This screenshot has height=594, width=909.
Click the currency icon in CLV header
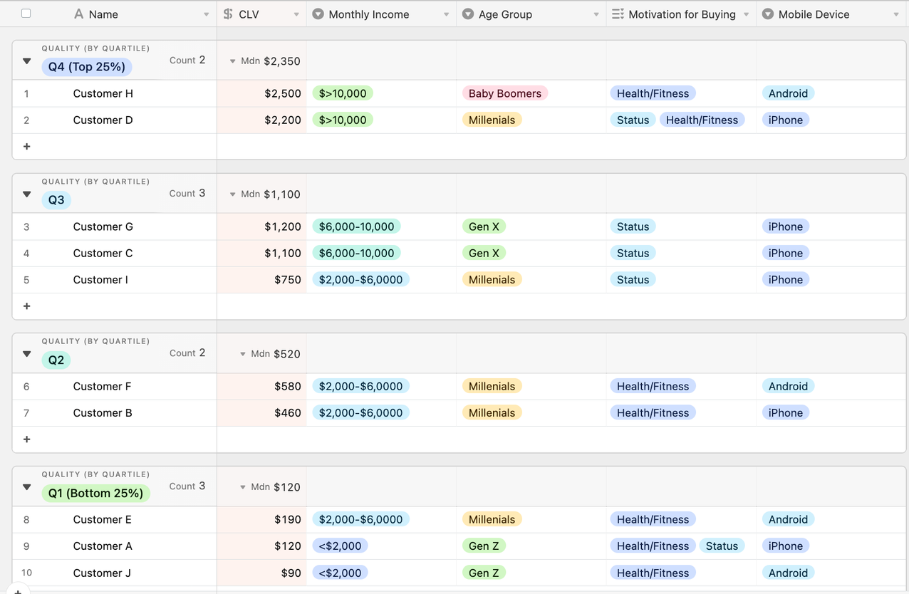coord(228,14)
